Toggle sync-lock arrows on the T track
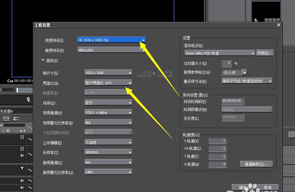This screenshot has width=295, height=192. 30,170
